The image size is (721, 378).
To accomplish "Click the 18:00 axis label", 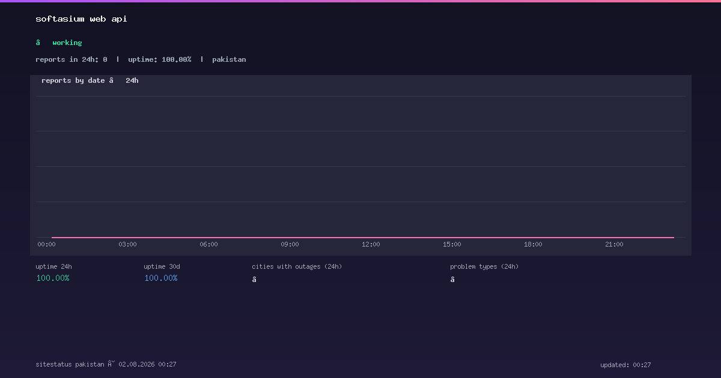I will click(x=533, y=244).
